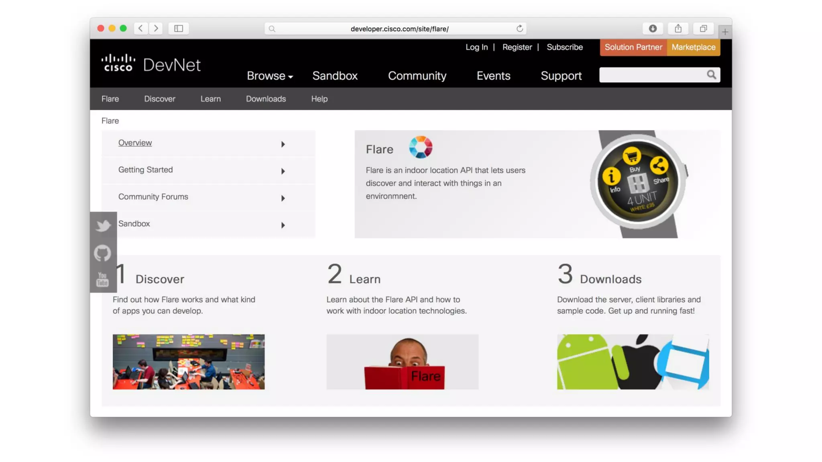Open the GitHub sidebar icon
This screenshot has width=822, height=462.
click(x=102, y=253)
